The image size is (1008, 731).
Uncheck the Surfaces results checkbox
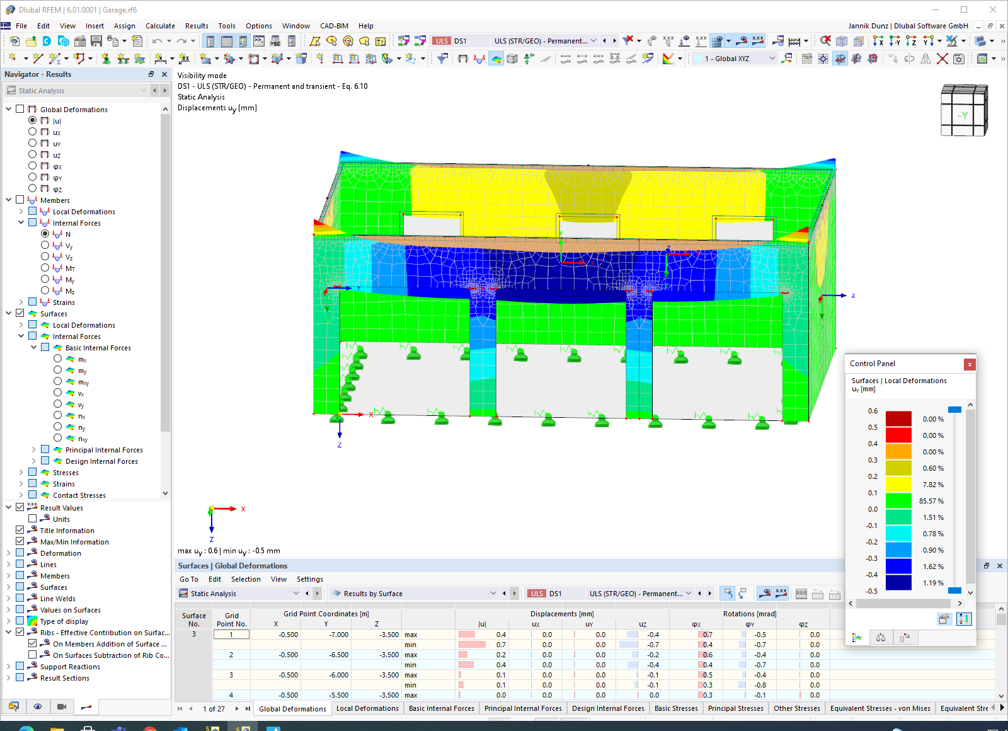coord(20,313)
